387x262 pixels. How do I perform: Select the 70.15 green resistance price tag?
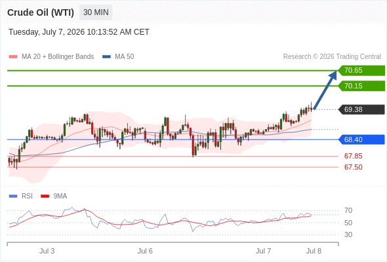pyautogui.click(x=361, y=86)
